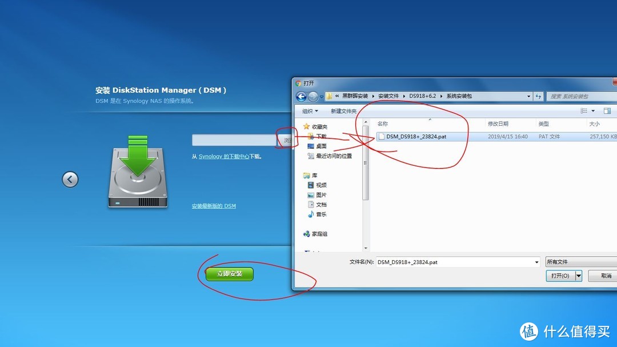Image resolution: width=617 pixels, height=347 pixels.
Task: Click the scroll-down arrow of the navigation pane
Action: tap(366, 248)
